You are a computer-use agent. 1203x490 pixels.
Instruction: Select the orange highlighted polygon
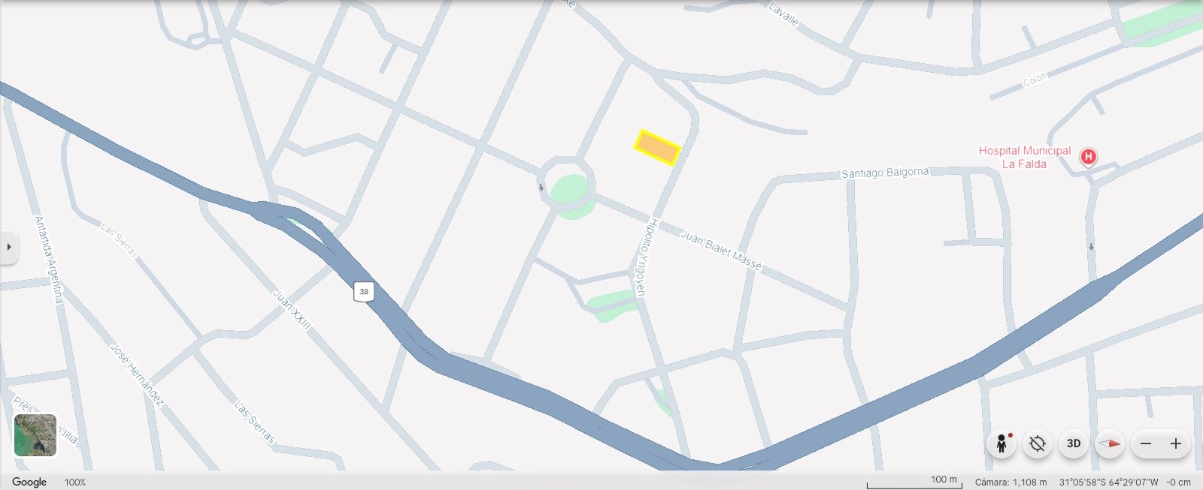pos(657,148)
